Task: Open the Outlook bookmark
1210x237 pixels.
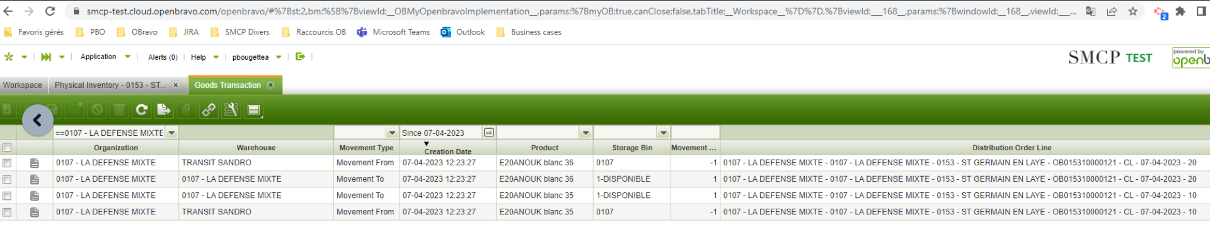Action: click(463, 32)
